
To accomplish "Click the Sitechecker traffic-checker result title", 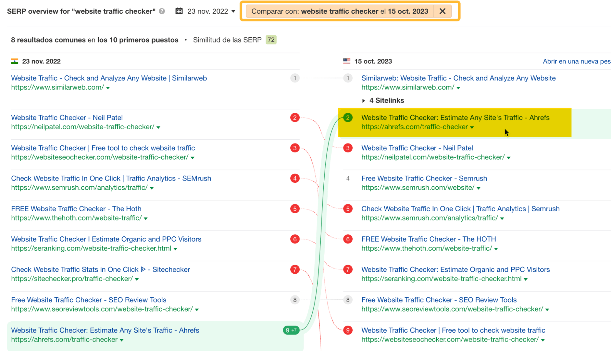I will coord(100,269).
